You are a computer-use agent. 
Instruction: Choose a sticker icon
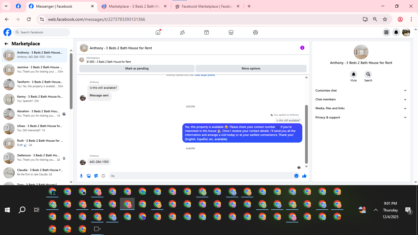96,176
